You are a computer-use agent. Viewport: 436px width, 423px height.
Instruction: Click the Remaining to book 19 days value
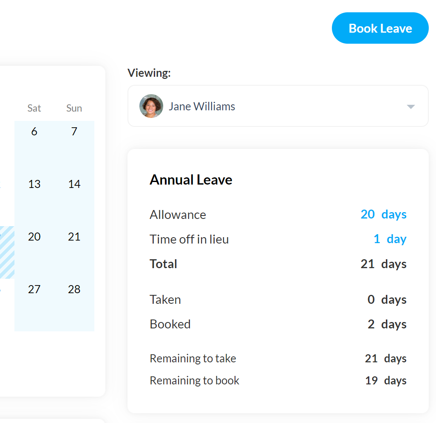click(x=386, y=381)
